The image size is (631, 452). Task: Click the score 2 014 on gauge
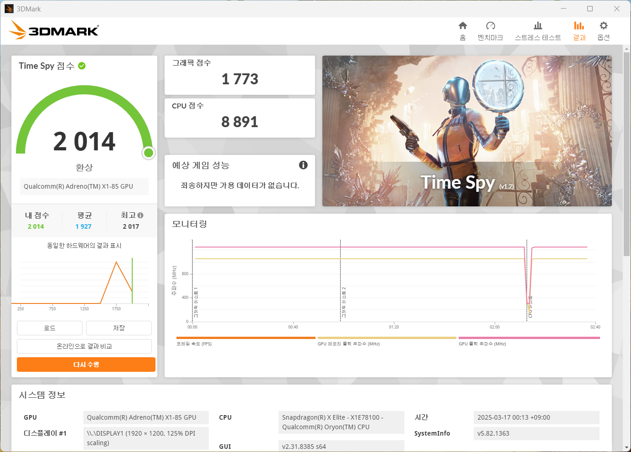(84, 141)
